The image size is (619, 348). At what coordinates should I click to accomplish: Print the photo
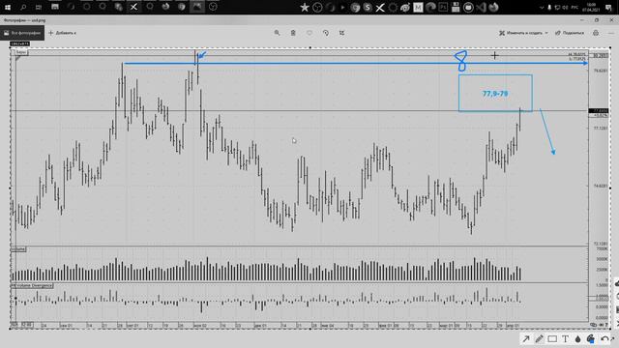pos(596,33)
